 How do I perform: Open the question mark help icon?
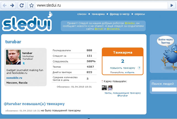(139, 68)
